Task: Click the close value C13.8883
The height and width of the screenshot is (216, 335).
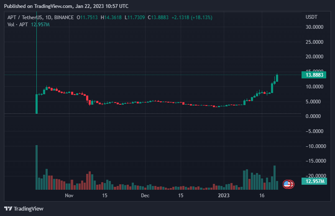Action: click(x=158, y=18)
